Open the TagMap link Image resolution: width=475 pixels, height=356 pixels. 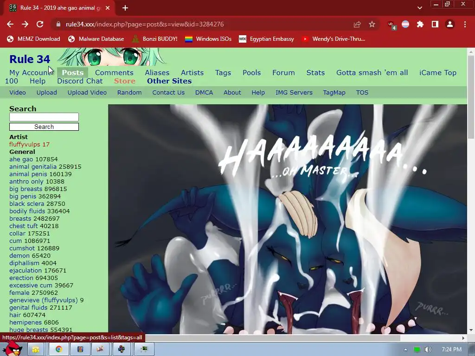pos(334,93)
